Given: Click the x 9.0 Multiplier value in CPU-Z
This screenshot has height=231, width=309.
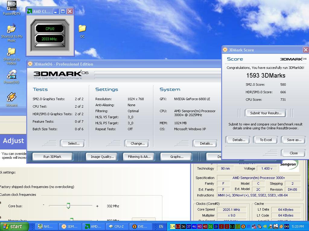Looking at the screenshot, I should click(231, 215).
